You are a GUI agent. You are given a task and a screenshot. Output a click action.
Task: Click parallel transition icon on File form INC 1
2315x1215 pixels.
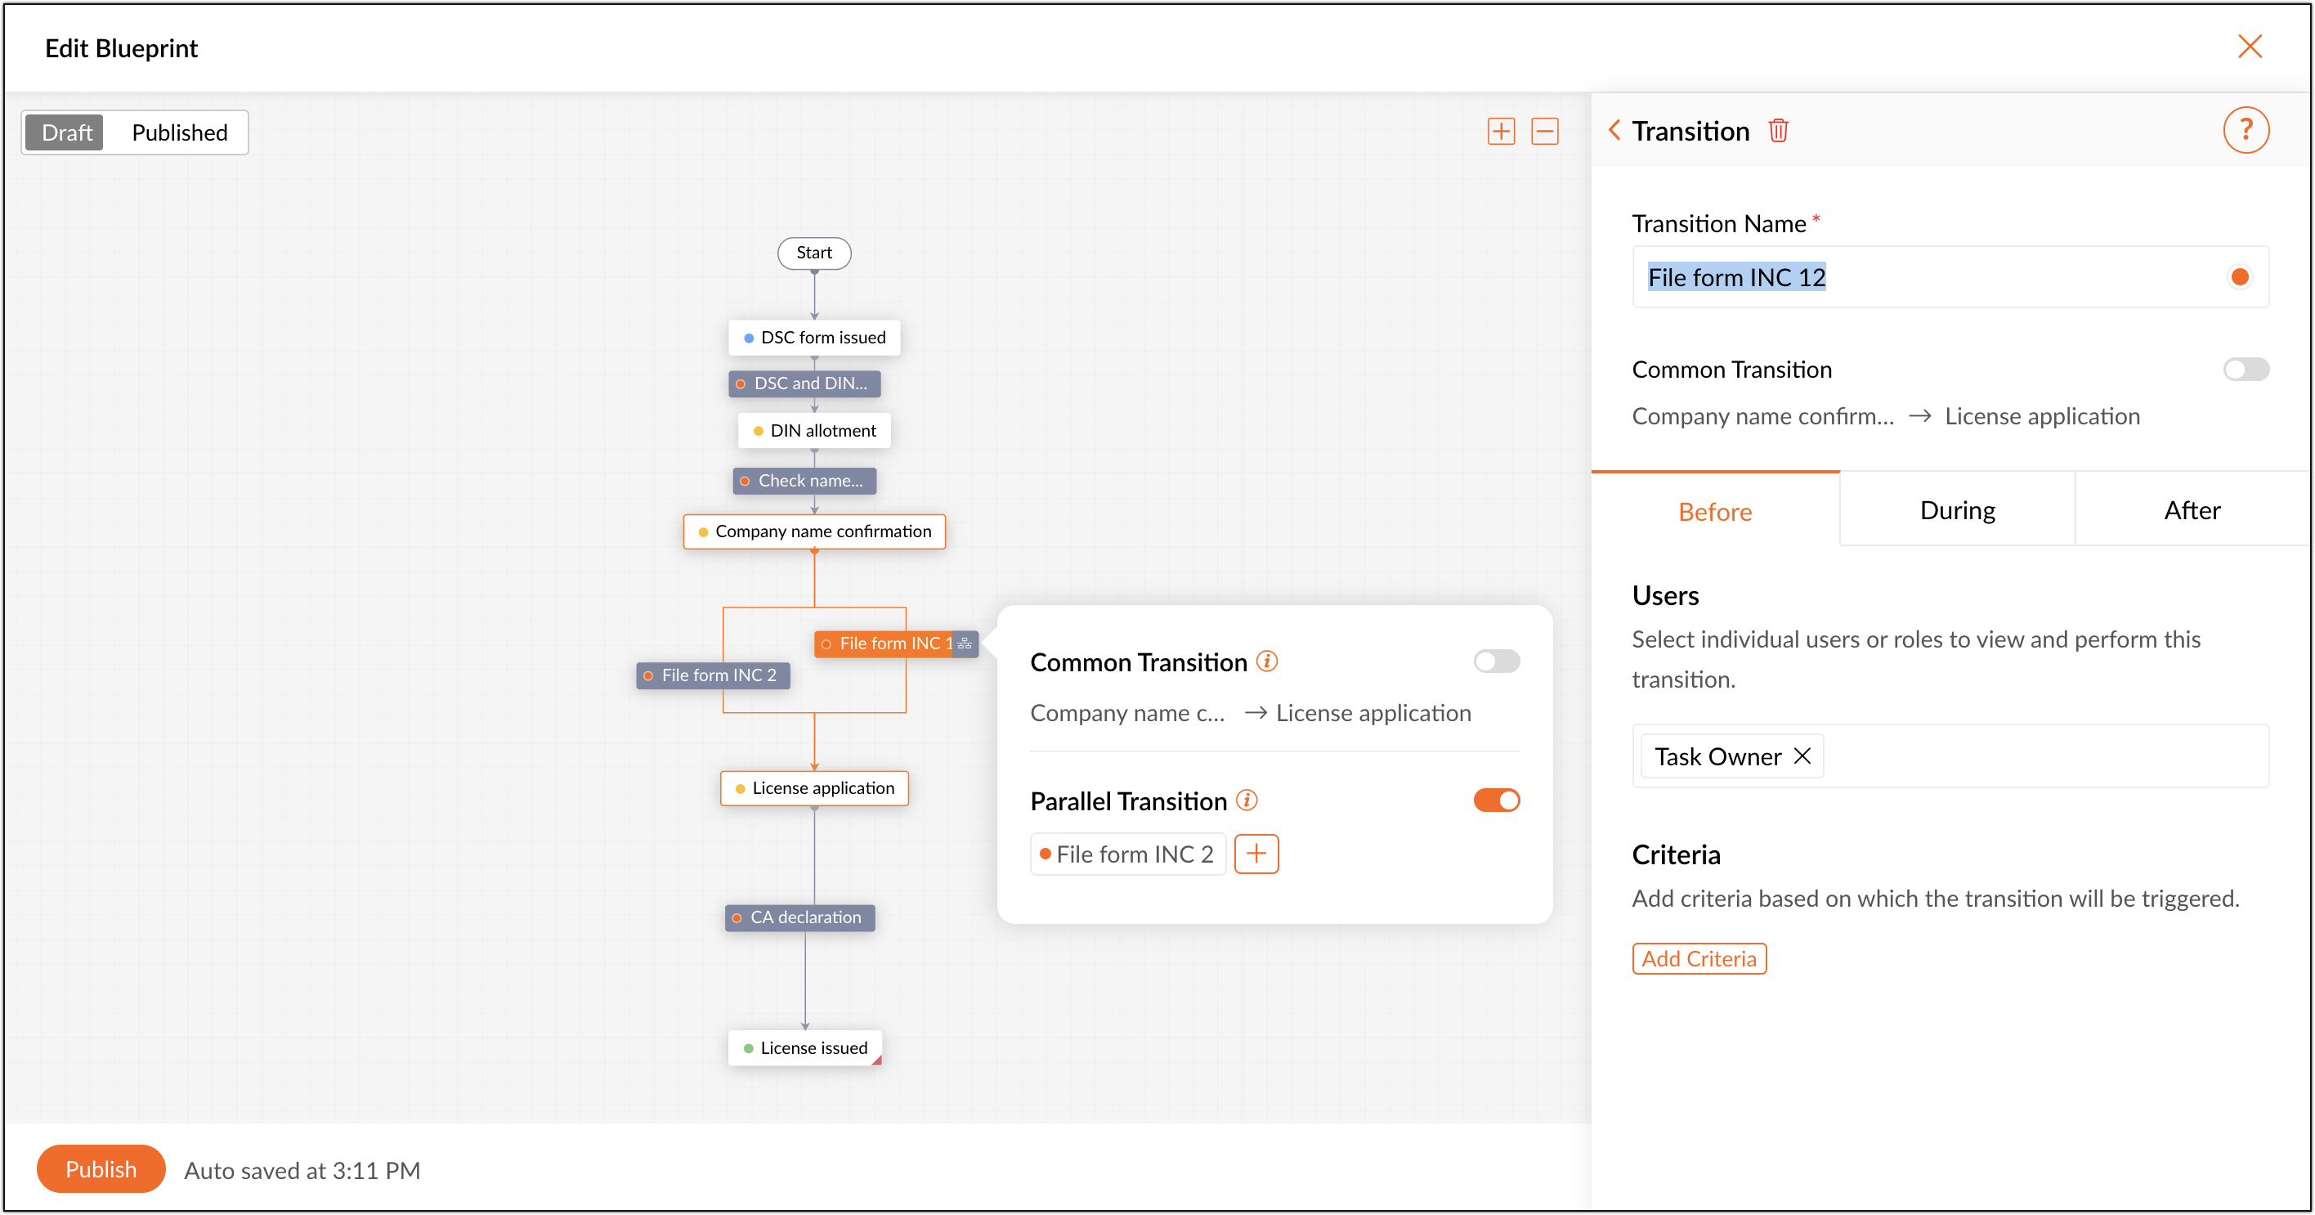[x=965, y=643]
